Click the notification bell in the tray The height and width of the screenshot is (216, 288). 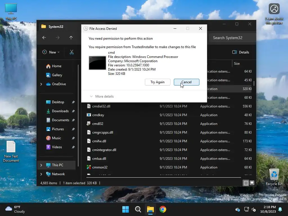point(280,209)
